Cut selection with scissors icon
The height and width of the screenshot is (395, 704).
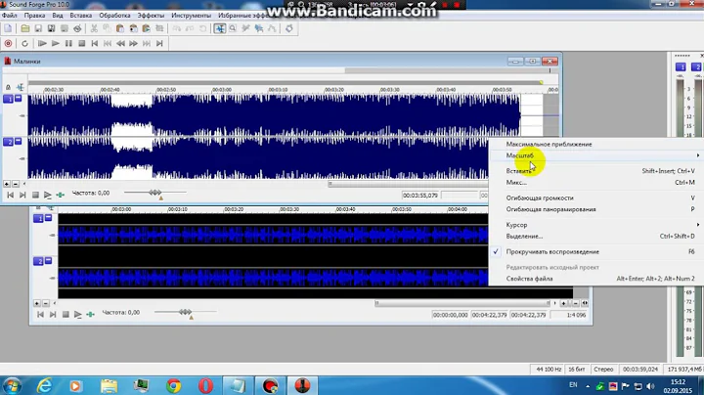pos(94,28)
